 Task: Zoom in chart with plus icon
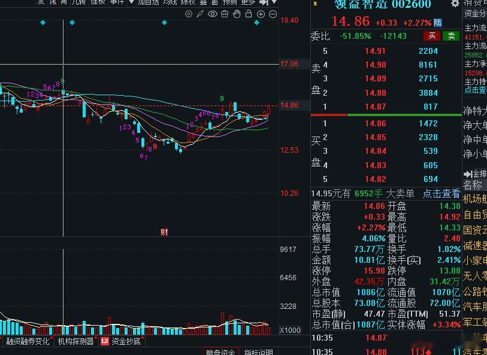261,14
